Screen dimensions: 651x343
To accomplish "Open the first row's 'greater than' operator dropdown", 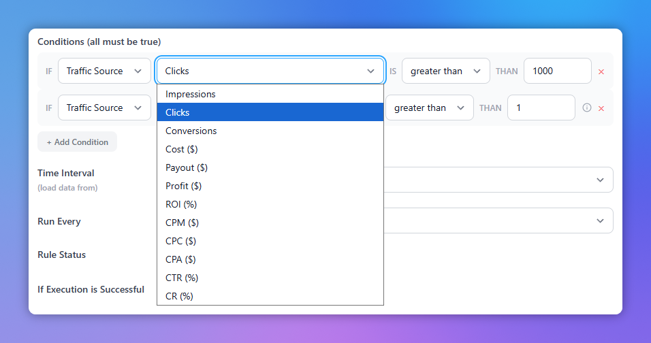I will coord(445,71).
